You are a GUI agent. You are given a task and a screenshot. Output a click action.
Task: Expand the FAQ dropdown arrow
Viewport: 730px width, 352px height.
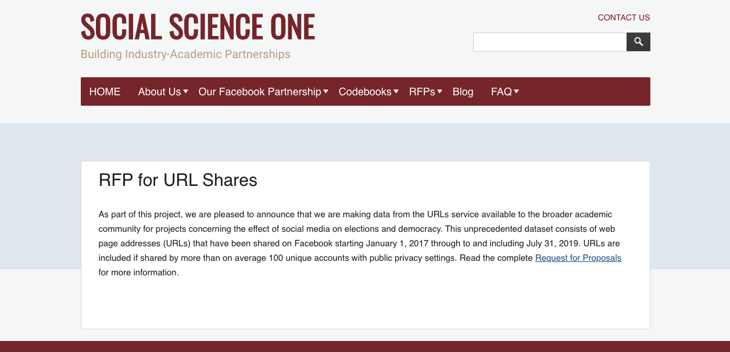[x=517, y=91]
